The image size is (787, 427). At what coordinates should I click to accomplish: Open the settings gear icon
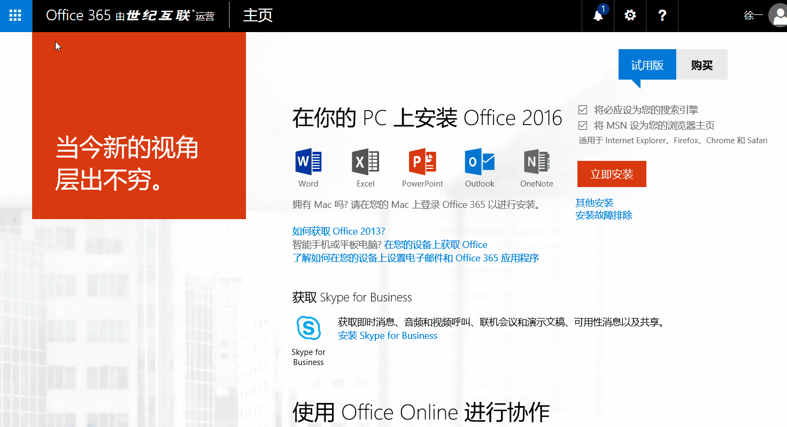pos(630,15)
